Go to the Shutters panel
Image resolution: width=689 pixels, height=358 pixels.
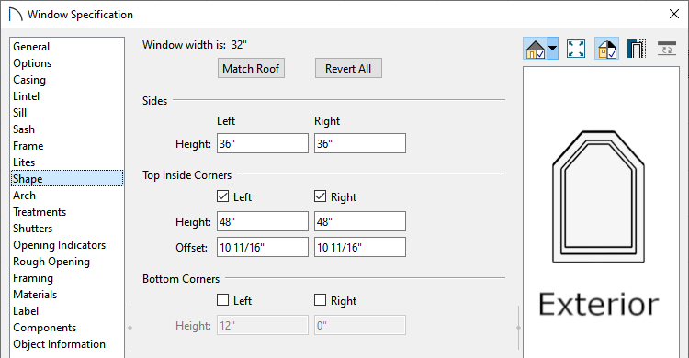[67, 229]
